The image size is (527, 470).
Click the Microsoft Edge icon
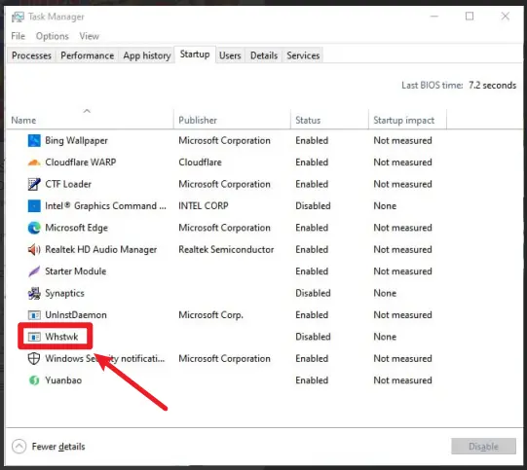point(34,228)
